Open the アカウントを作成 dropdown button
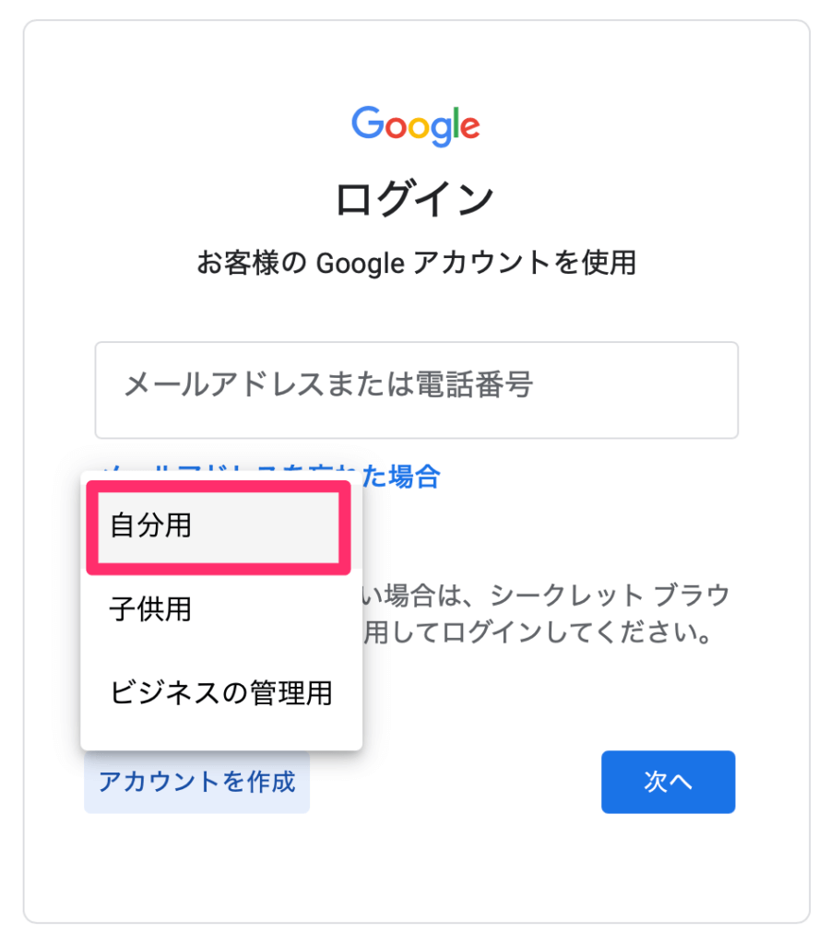Viewport: 830px width, 944px height. tap(197, 782)
